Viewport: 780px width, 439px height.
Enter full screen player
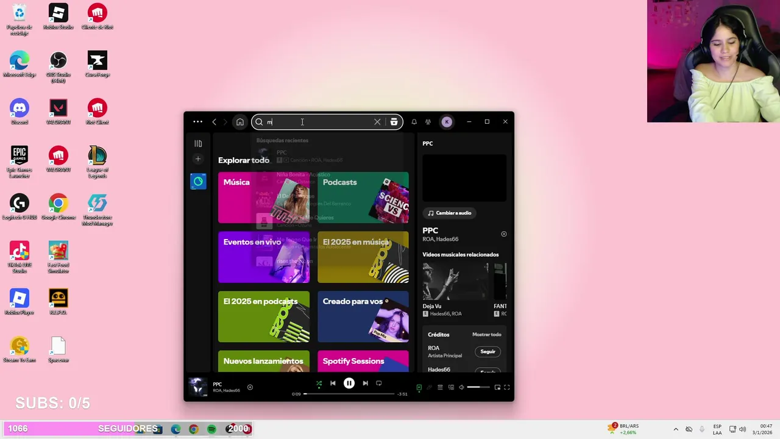point(506,387)
